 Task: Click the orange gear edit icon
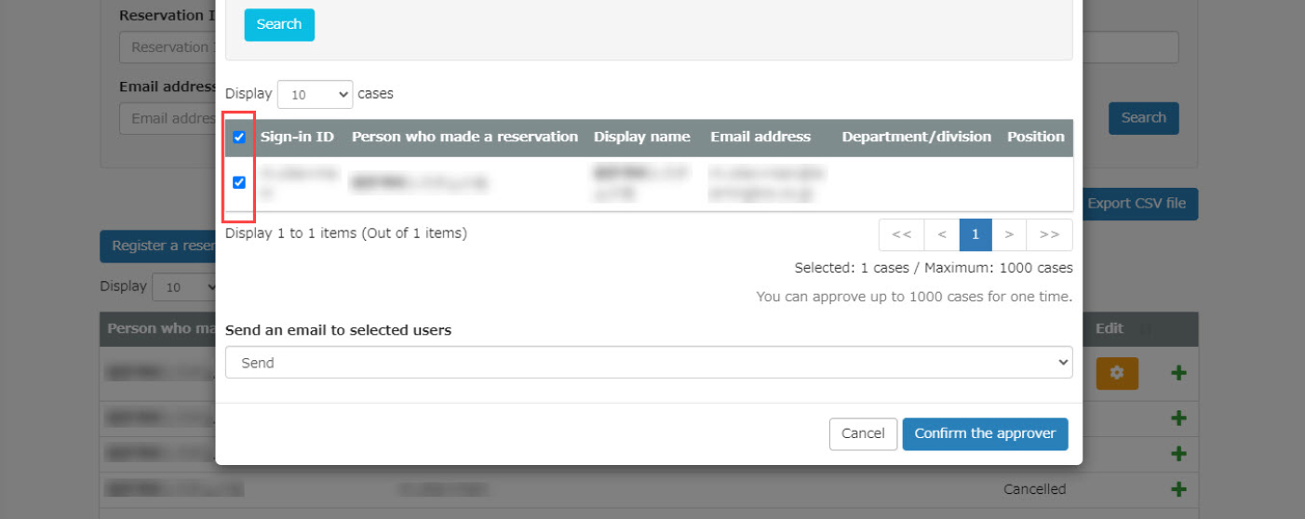click(1117, 373)
